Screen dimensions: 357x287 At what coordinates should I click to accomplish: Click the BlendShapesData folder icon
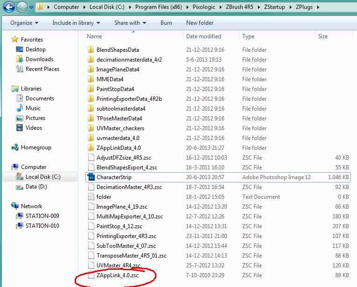point(91,49)
